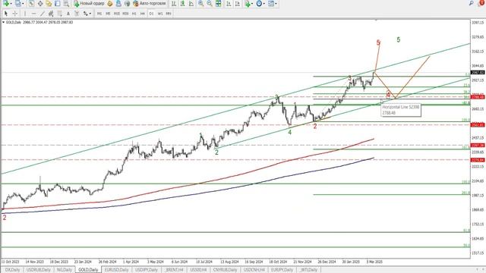
Task: Open the Data Window icon
Action: (40, 3)
